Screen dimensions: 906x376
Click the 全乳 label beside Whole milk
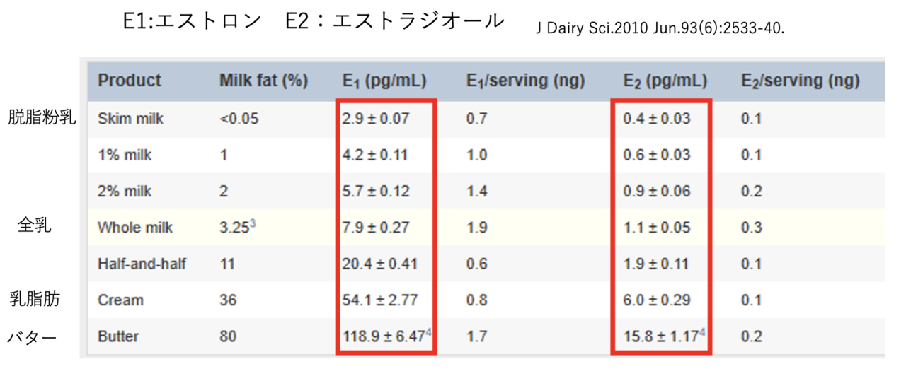coord(35,226)
